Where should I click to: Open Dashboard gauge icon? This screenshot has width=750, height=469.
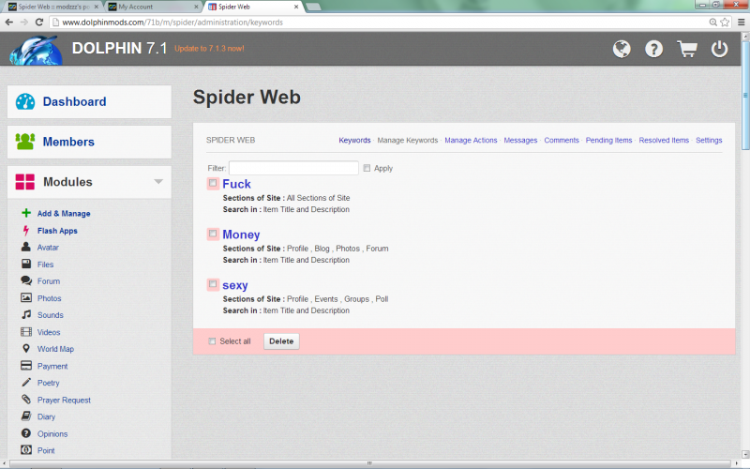tap(25, 102)
